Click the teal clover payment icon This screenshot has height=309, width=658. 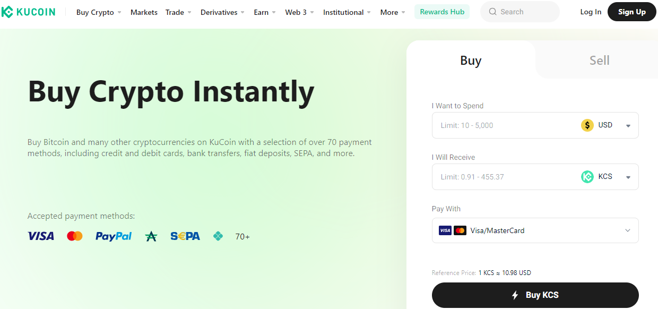pyautogui.click(x=218, y=236)
